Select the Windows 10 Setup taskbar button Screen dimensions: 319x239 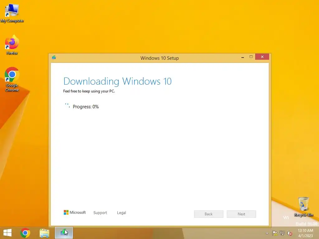point(64,233)
